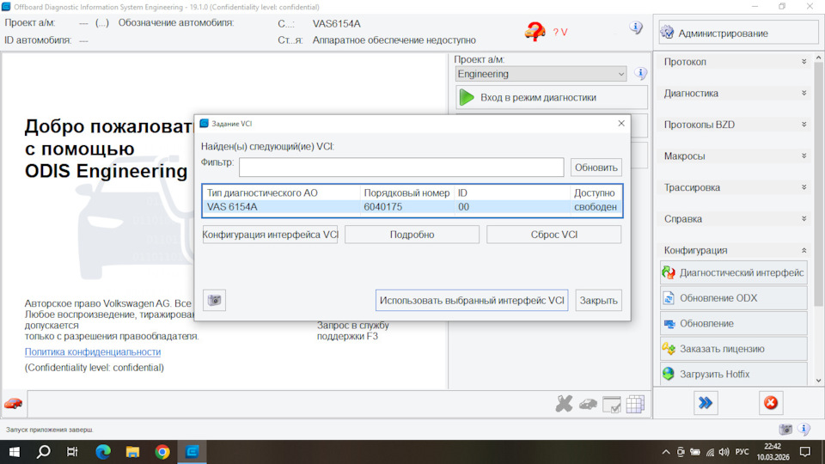Image resolution: width=825 pixels, height=464 pixels.
Task: Click the checklist window icon in bottom toolbar
Action: coord(611,404)
